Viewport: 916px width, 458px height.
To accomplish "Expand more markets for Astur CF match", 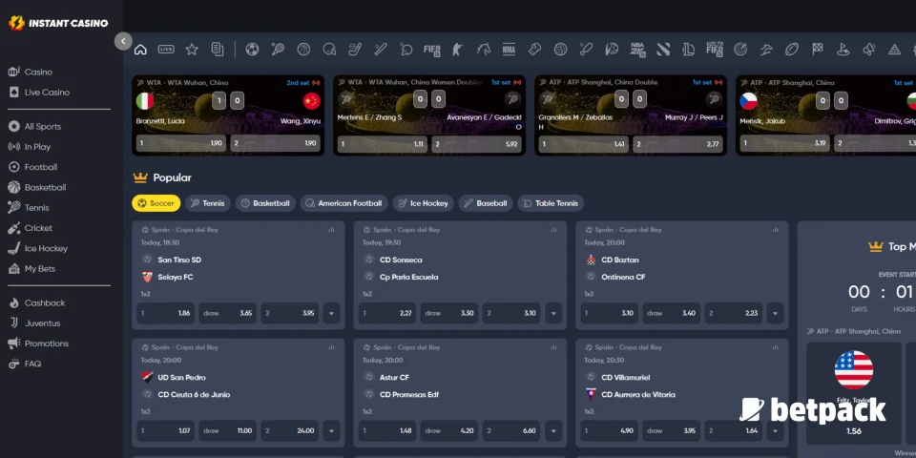I will coord(553,430).
